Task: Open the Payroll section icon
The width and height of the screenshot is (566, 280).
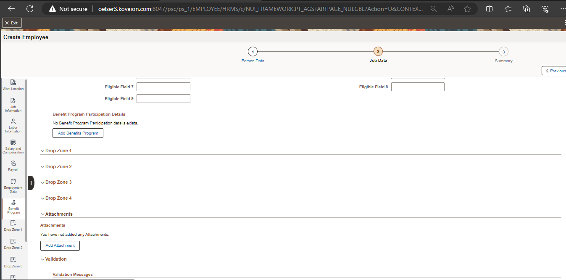Action: [13, 165]
